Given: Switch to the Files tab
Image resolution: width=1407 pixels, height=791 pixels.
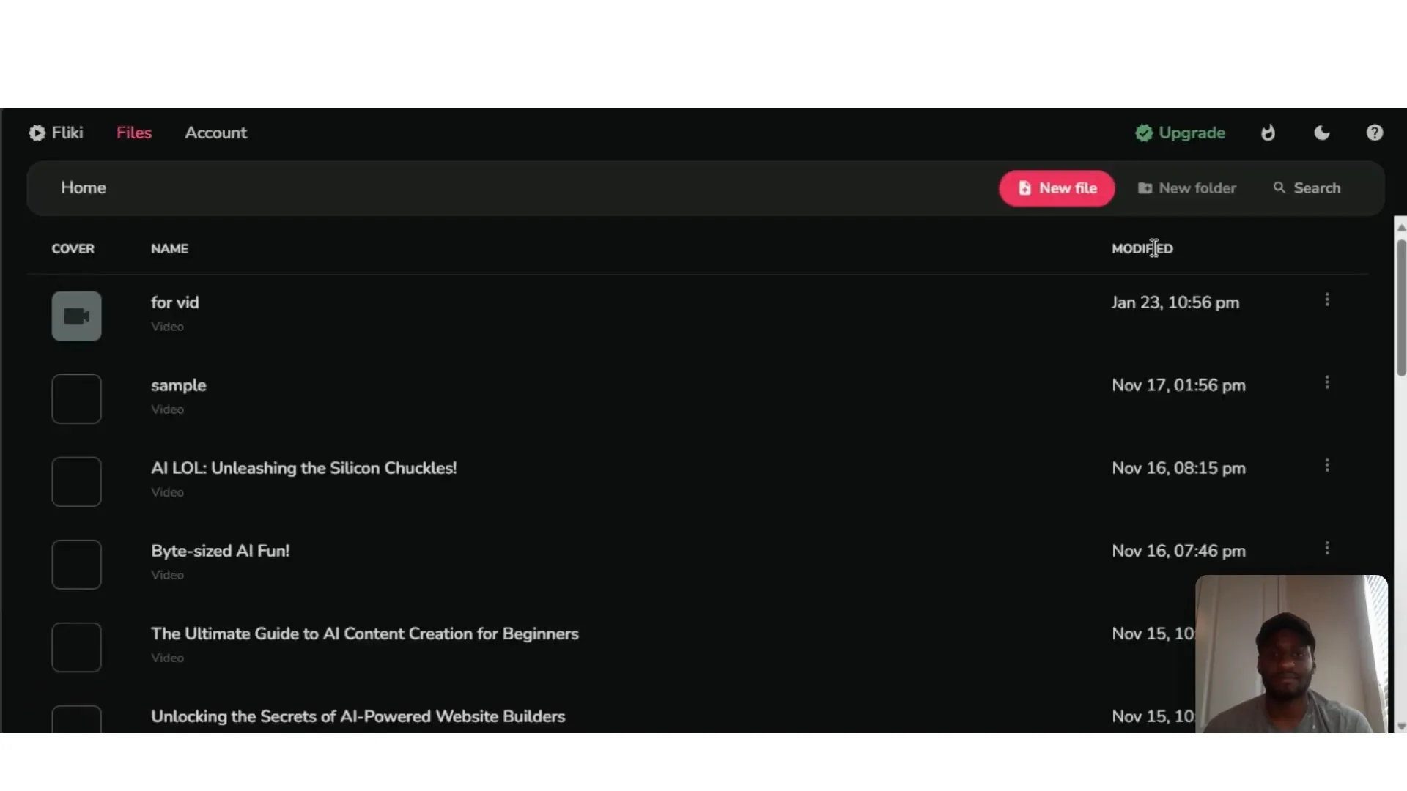Looking at the screenshot, I should point(134,133).
